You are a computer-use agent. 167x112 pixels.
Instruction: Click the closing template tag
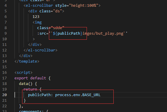(x=27, y=61)
